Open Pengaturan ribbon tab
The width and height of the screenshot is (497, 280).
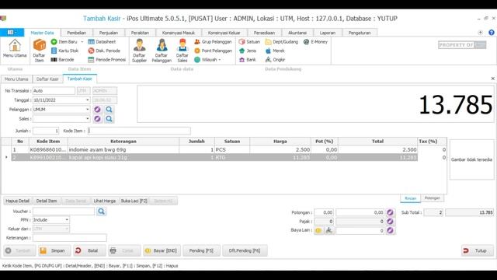tap(360, 33)
